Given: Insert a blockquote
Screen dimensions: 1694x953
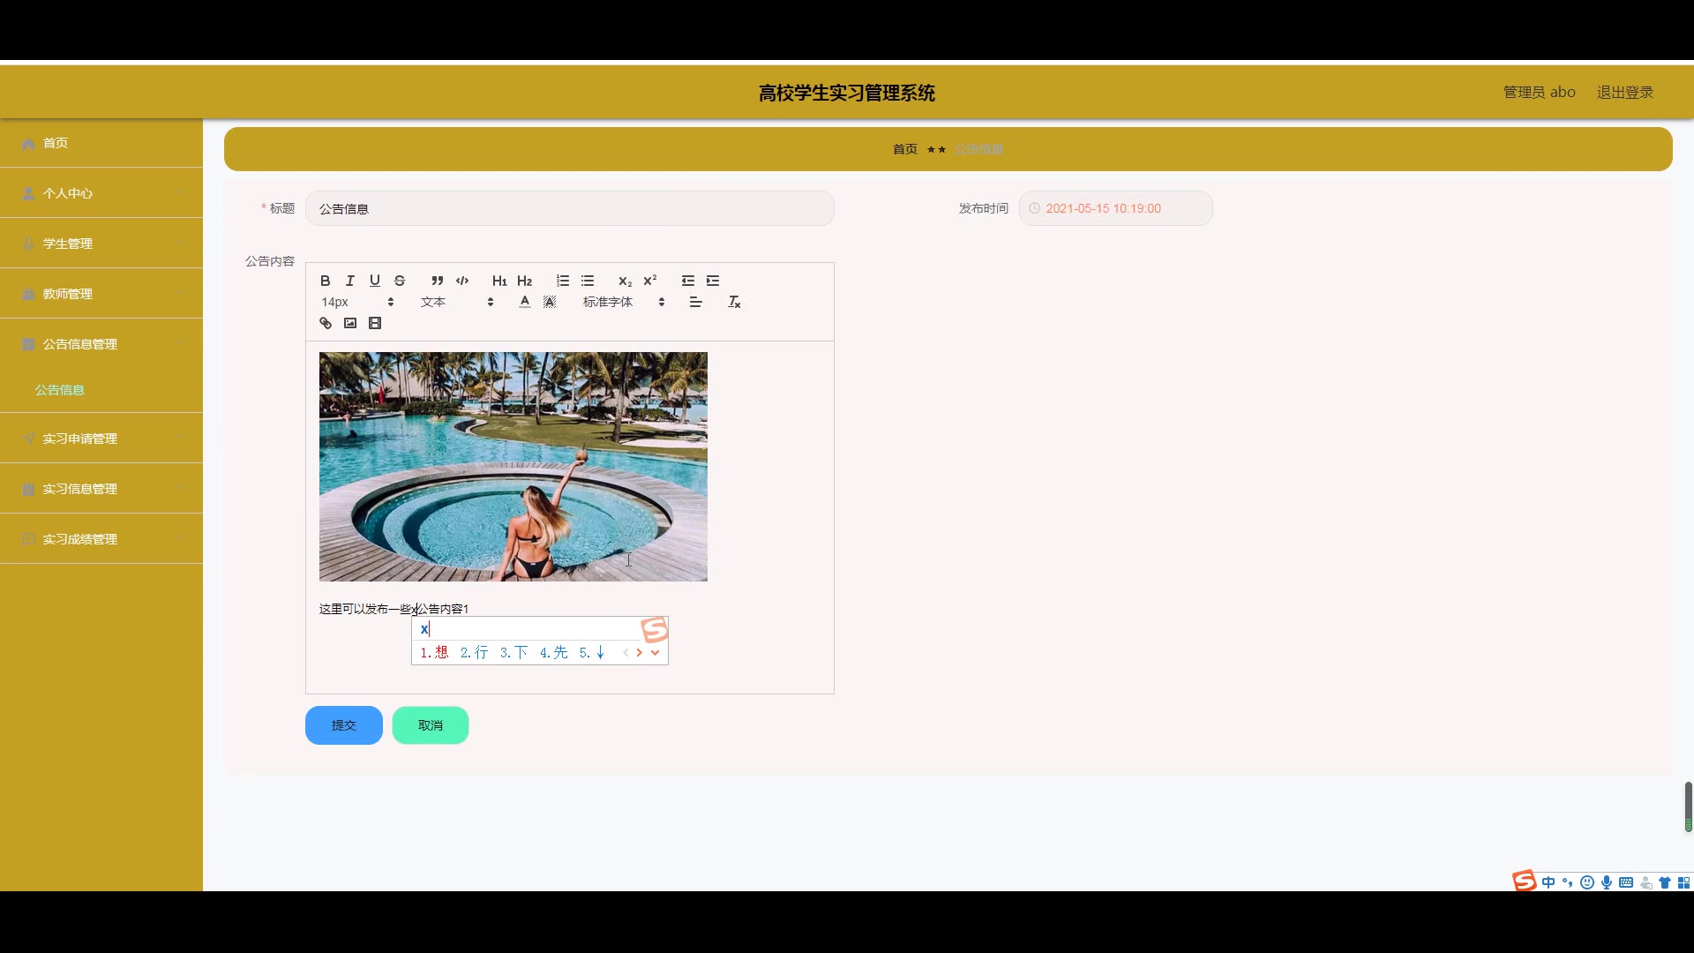Looking at the screenshot, I should coord(437,281).
